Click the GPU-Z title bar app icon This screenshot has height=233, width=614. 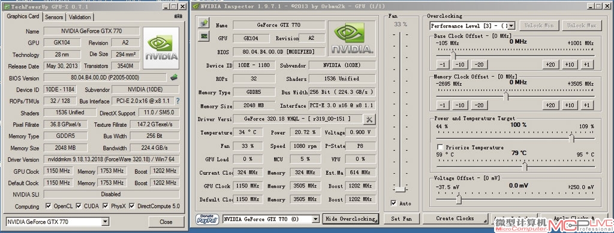[x=7, y=7]
